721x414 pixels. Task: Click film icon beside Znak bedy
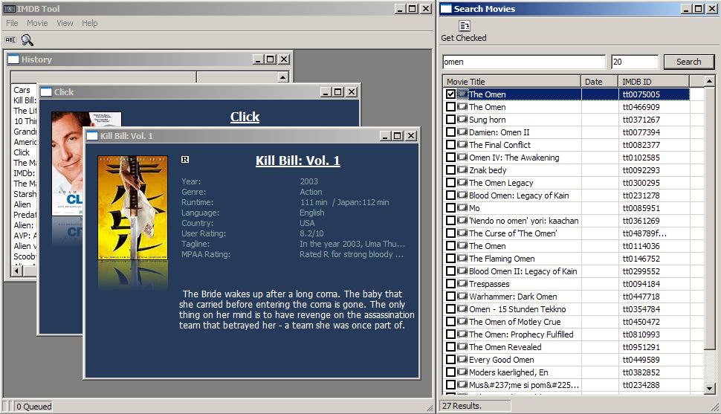coord(462,170)
